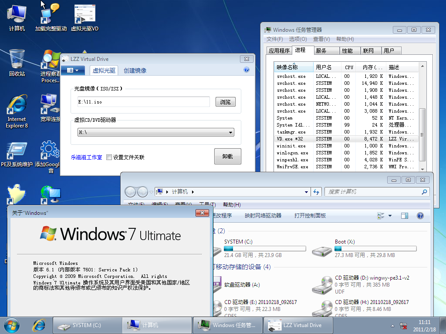Open the 帮助(H) menu in Explorer
This screenshot has width=446, height=334.
pyautogui.click(x=232, y=204)
